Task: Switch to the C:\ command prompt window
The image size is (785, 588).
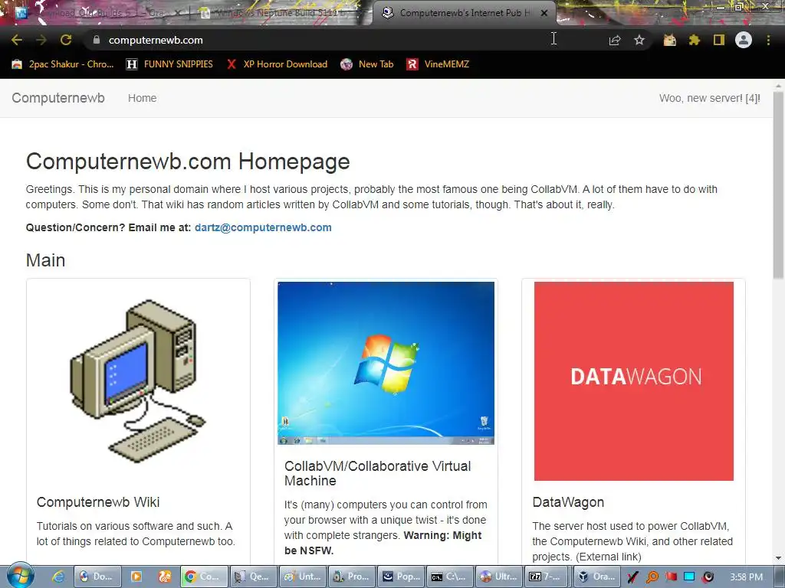Action: click(x=450, y=577)
